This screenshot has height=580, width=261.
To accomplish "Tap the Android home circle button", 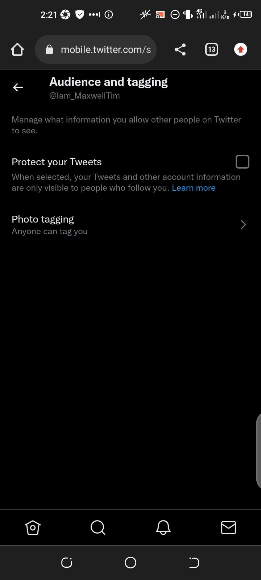I will click(x=130, y=563).
